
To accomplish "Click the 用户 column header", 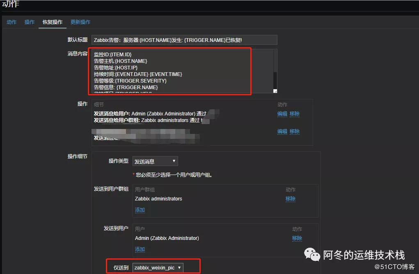I will pyautogui.click(x=140, y=229).
